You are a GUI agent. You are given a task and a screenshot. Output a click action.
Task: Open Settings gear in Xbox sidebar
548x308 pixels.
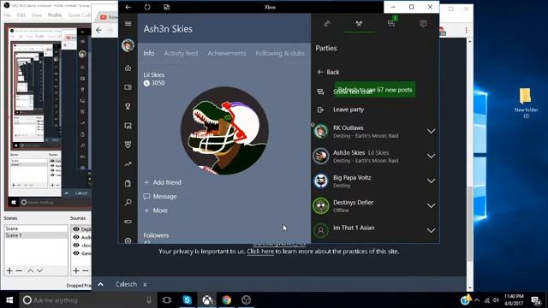pos(128,240)
